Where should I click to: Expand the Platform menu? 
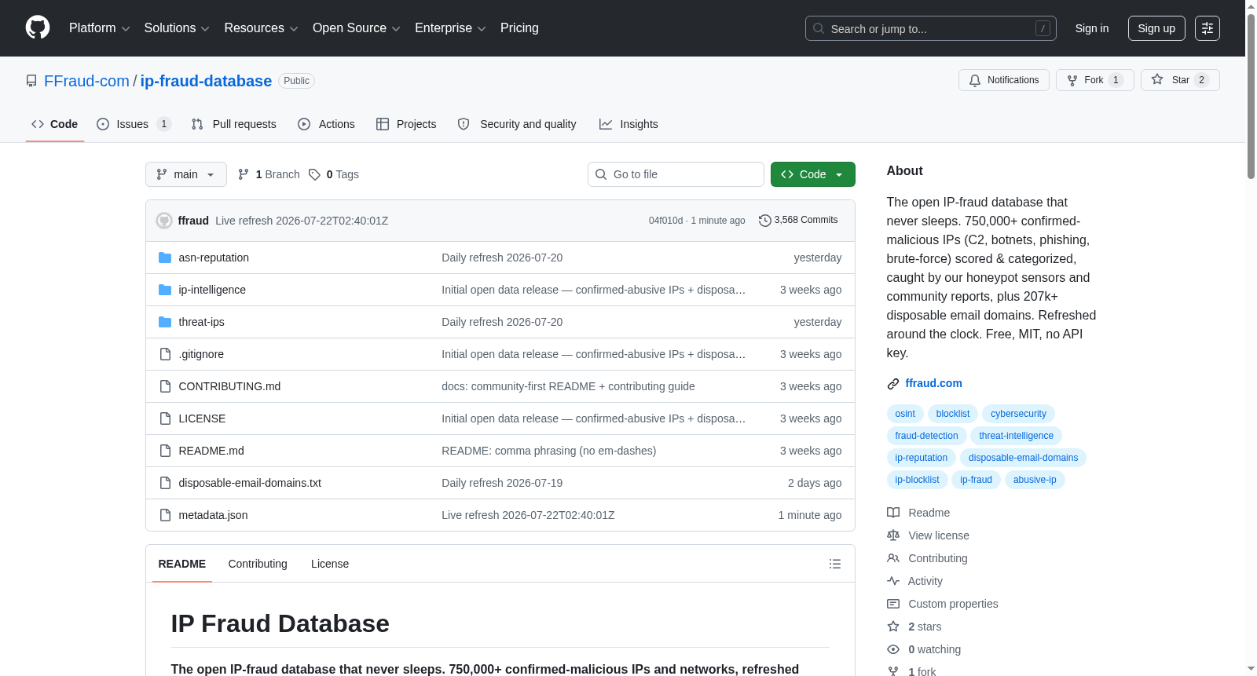pos(99,28)
